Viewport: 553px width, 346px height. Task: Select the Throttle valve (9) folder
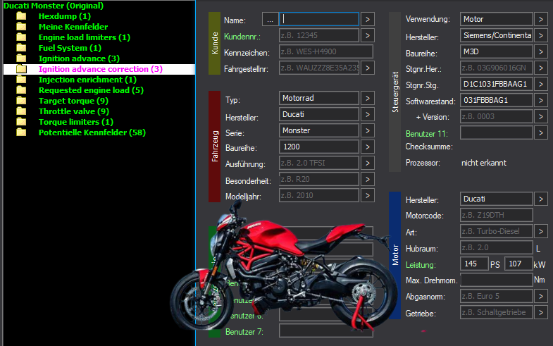(74, 111)
